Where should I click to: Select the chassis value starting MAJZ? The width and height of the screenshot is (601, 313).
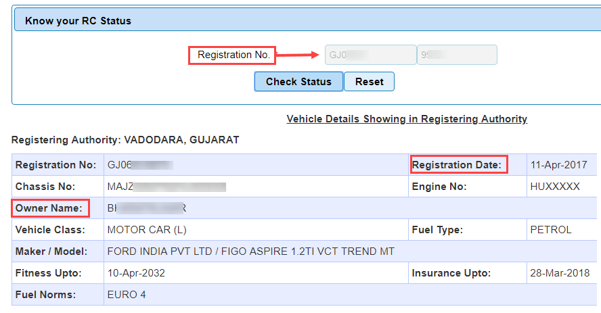tap(166, 187)
